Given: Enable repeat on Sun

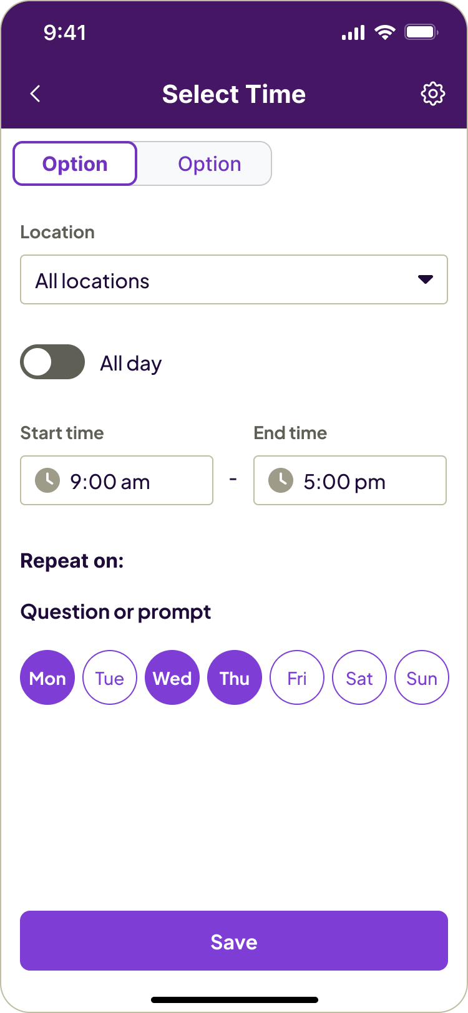Looking at the screenshot, I should pyautogui.click(x=422, y=678).
